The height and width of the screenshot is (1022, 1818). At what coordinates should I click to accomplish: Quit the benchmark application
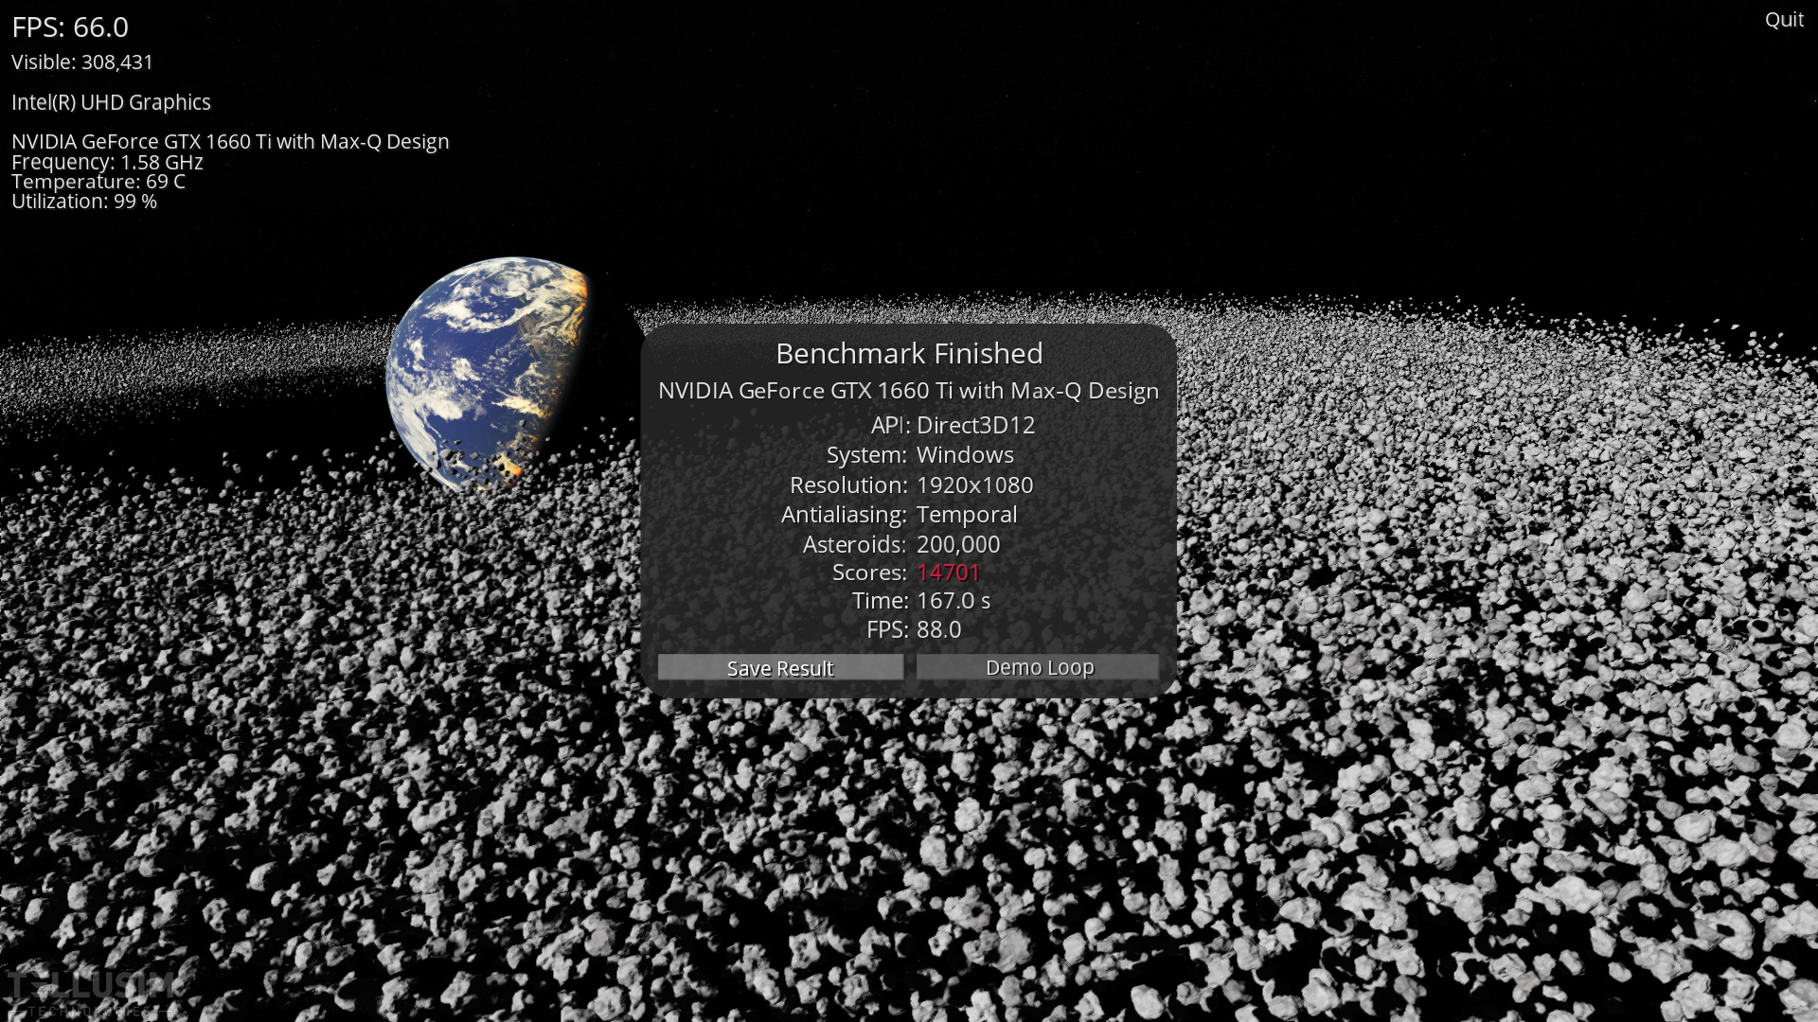click(1783, 20)
